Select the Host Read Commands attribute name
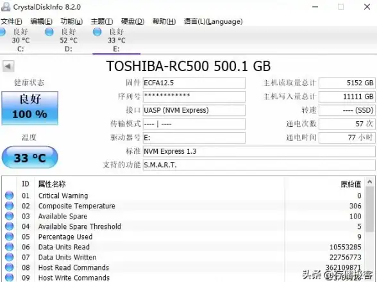The width and height of the screenshot is (377, 282). click(74, 267)
